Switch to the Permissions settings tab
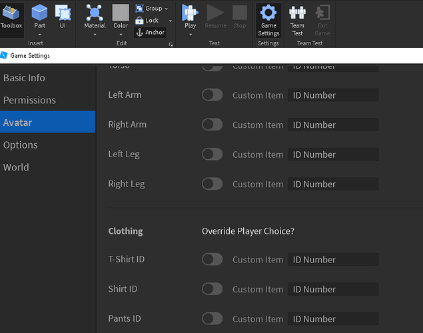423x333 pixels. coord(29,100)
